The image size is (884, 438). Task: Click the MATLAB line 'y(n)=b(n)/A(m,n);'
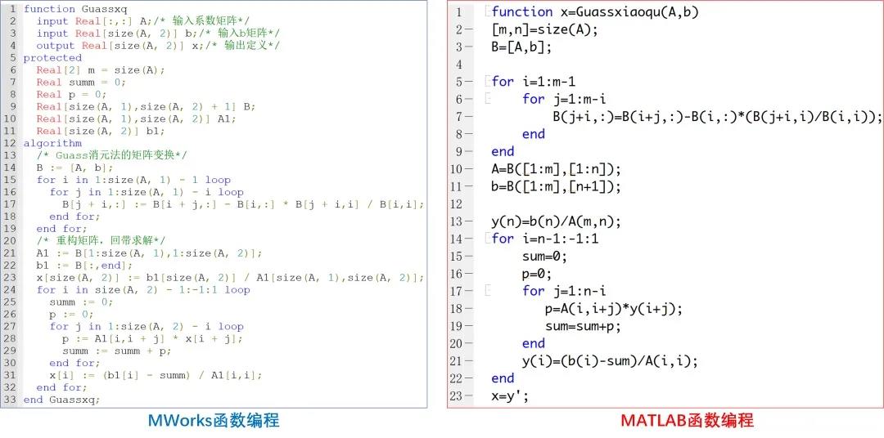click(556, 221)
